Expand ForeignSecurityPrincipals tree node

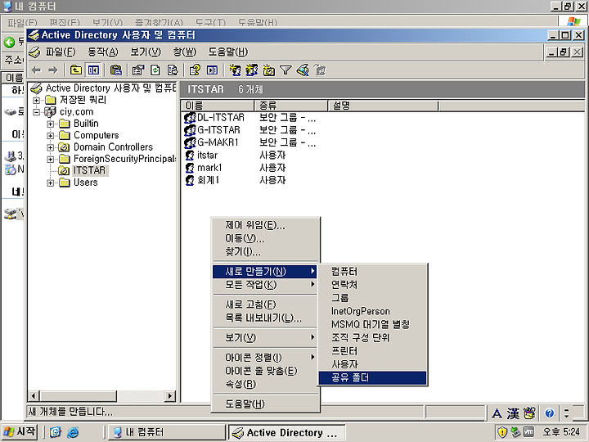click(x=51, y=160)
